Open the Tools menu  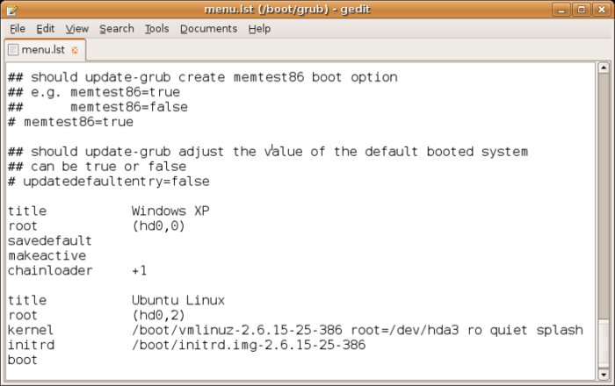[x=157, y=29]
